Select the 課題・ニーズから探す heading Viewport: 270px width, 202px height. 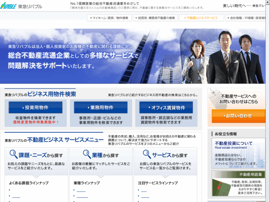tap(41, 155)
